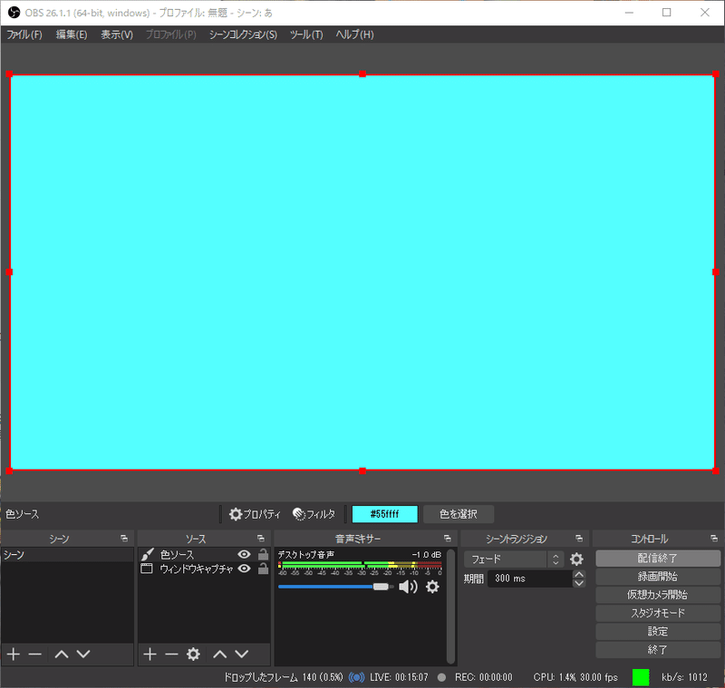
Task: Open the 表示(V) menu
Action: pyautogui.click(x=117, y=34)
